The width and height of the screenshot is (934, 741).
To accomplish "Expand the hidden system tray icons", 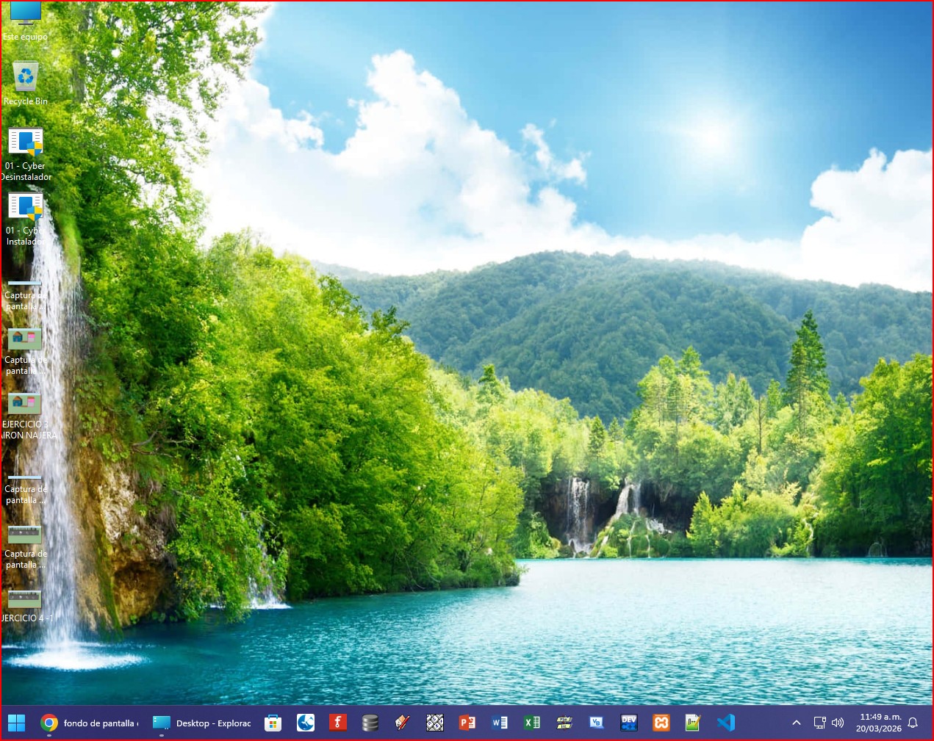I will (796, 723).
